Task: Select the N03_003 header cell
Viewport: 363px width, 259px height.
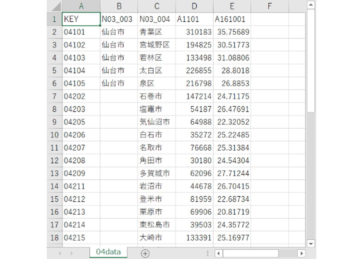Action: click(x=119, y=19)
